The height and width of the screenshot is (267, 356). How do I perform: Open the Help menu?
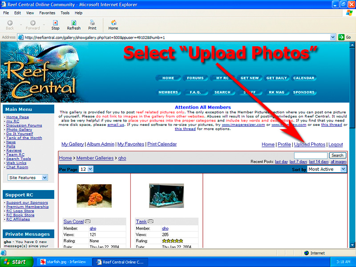(79, 13)
